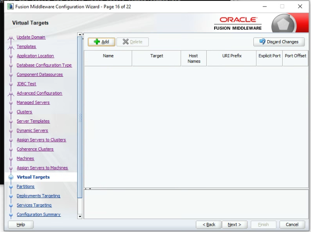
Task: Open Services Targeting step
Action: (x=34, y=205)
